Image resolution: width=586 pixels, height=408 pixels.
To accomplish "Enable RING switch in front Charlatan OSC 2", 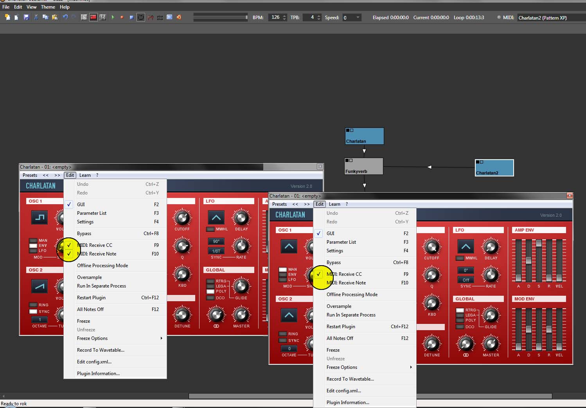I will [282, 334].
